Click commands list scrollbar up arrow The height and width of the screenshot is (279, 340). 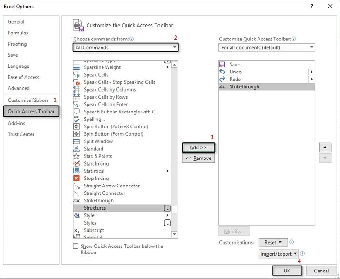174,65
